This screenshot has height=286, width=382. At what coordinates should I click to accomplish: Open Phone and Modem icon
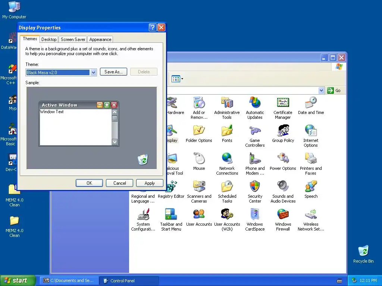pyautogui.click(x=255, y=164)
